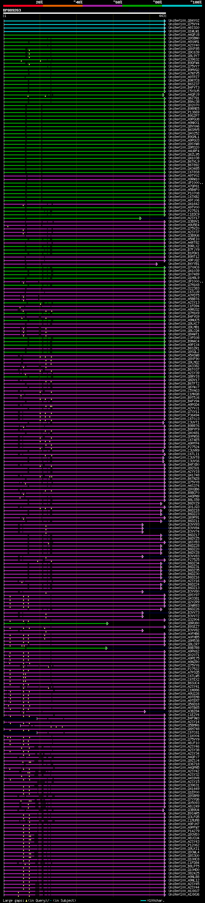Select hit label UniRef100_B9RR76
The width and height of the screenshot is (205, 903).
point(184,426)
